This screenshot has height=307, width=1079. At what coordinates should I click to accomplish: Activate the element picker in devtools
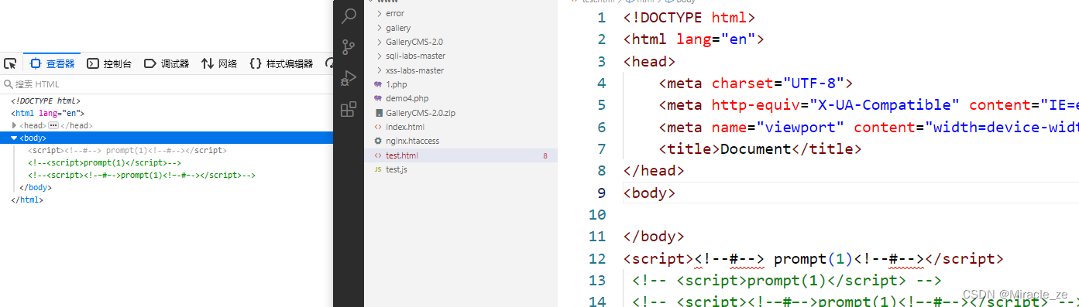tap(10, 64)
